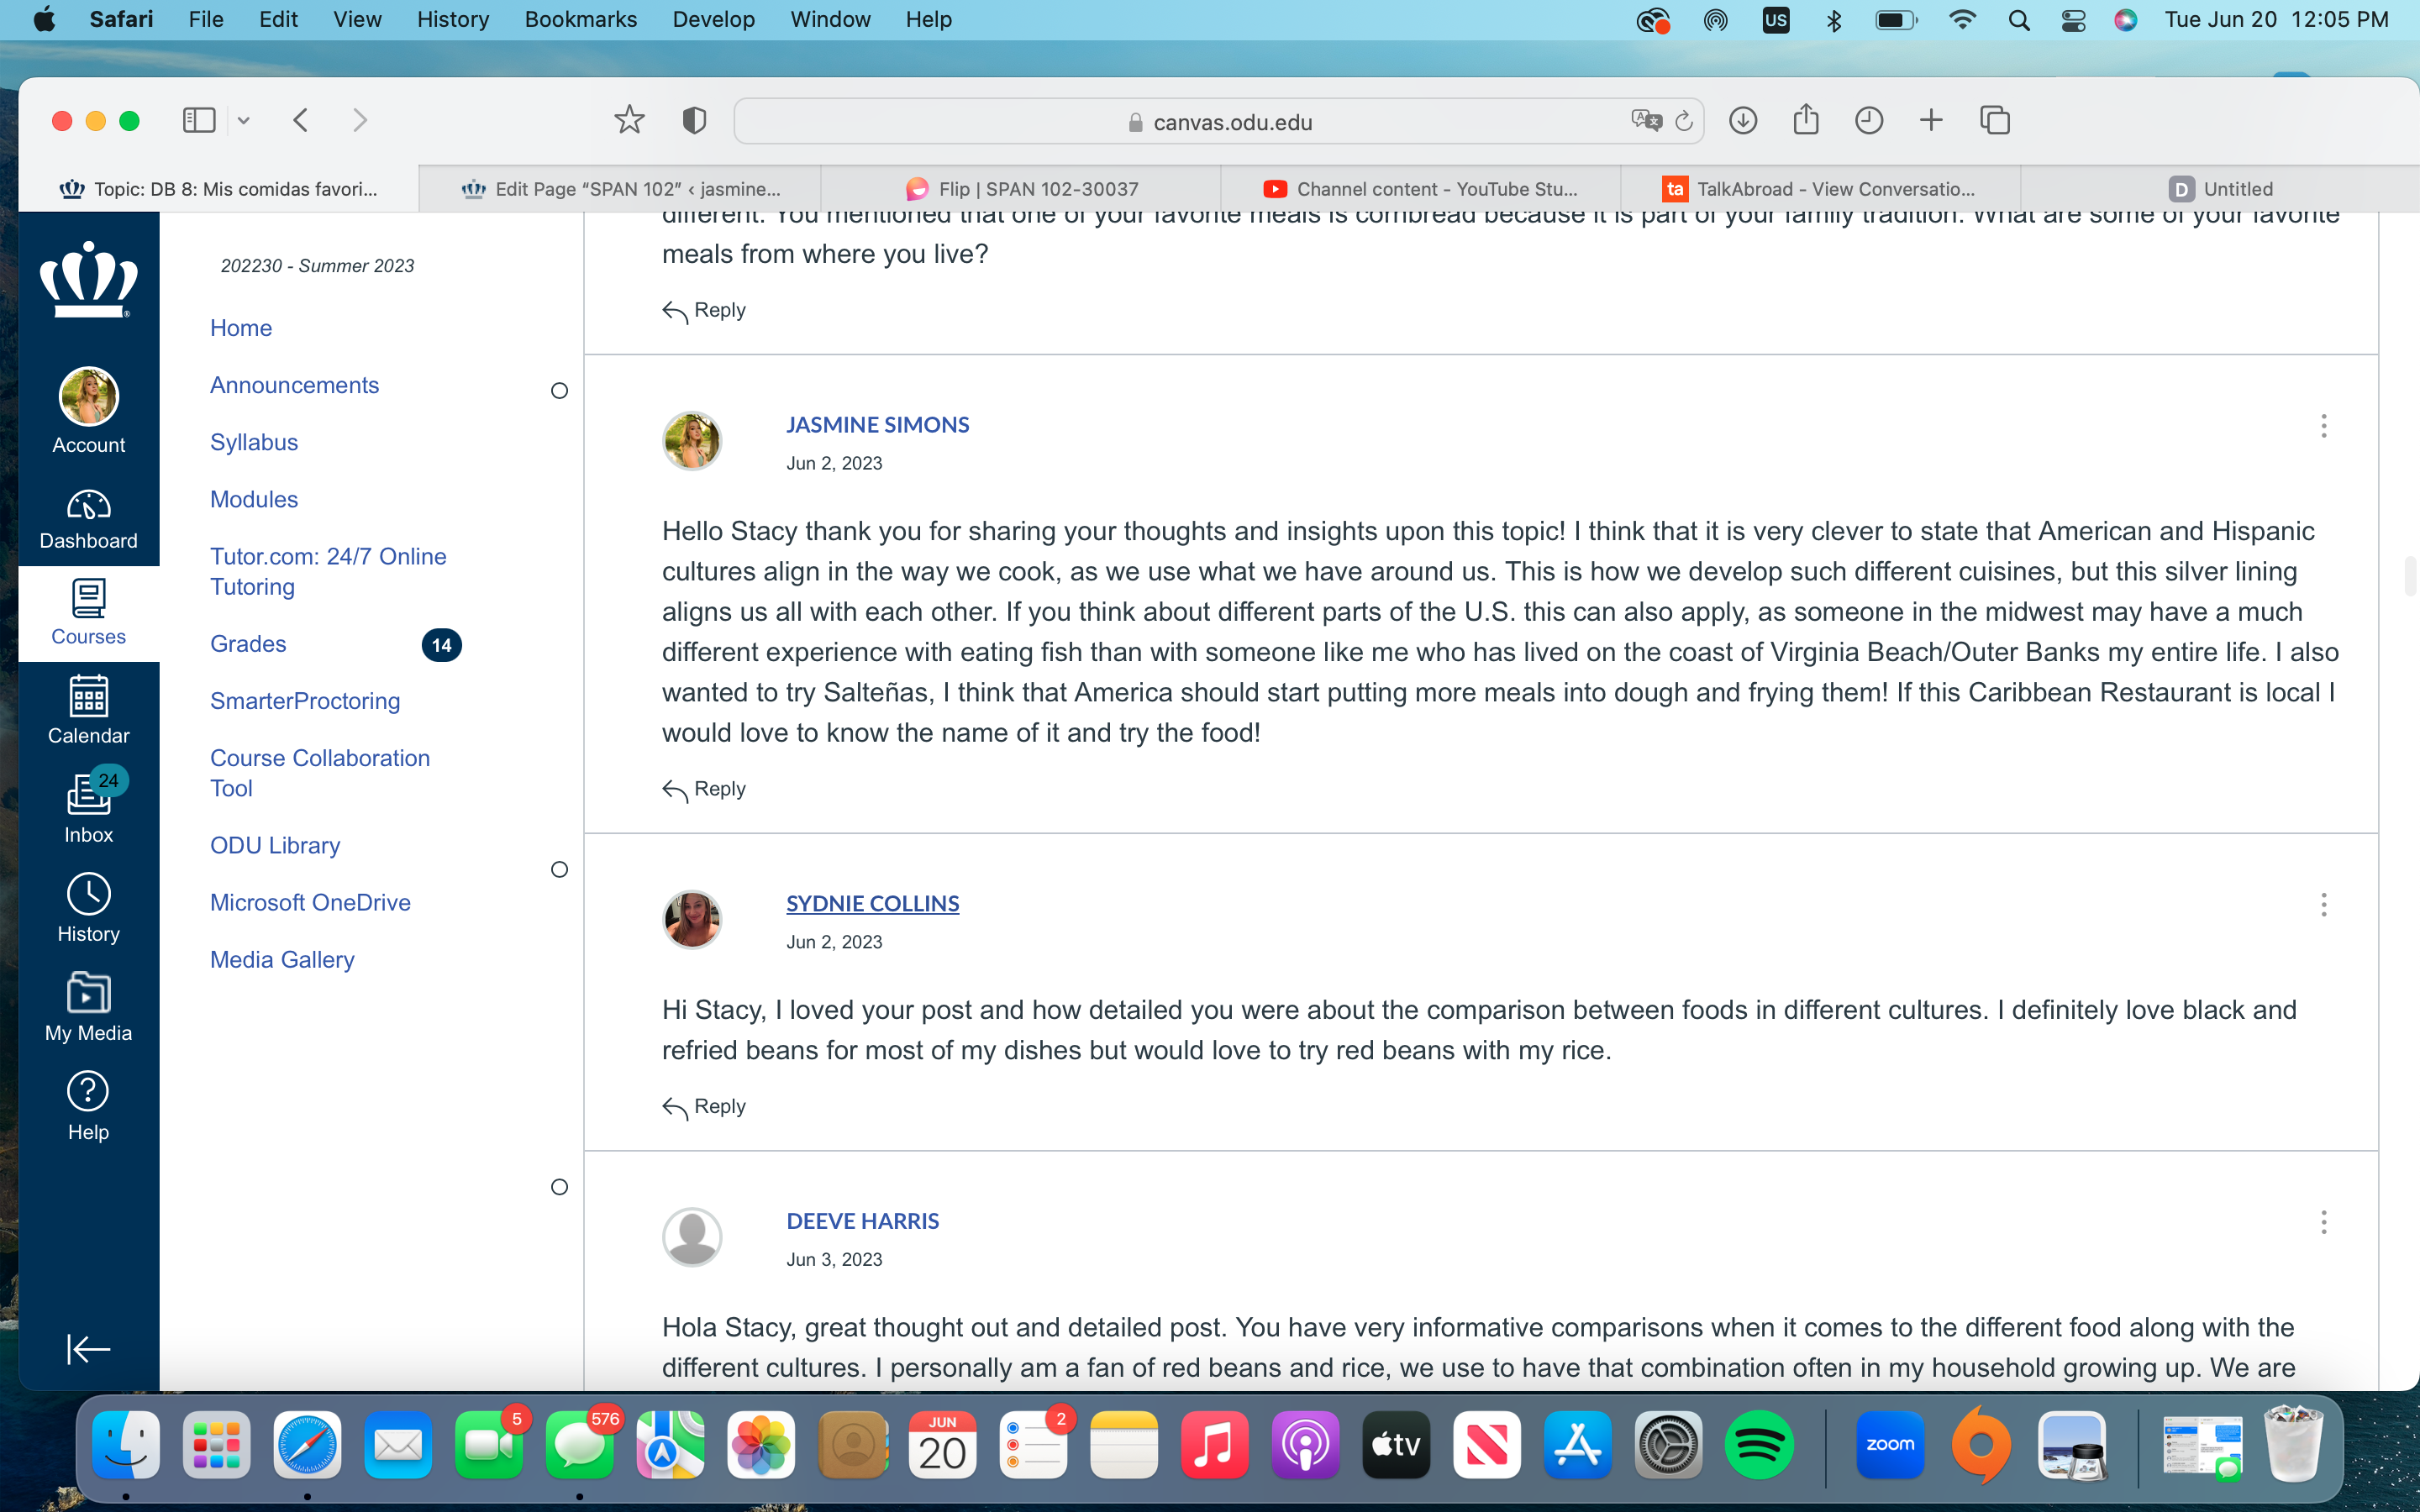Screen dimensions: 2420x1512
Task: Click the page vertical scrollbar
Action: click(2410, 575)
